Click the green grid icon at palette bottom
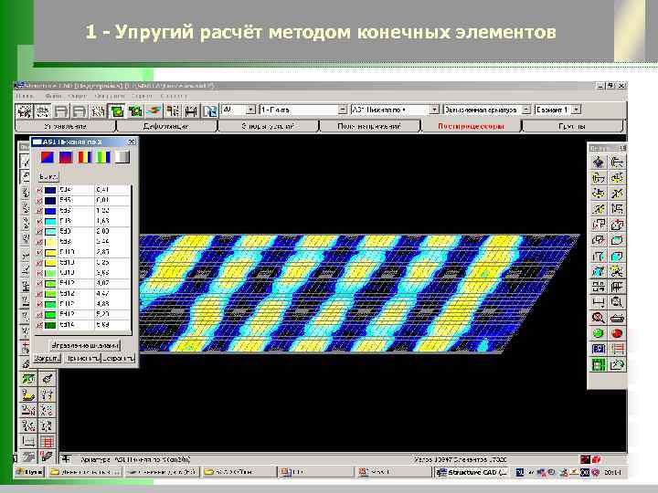The width and height of the screenshot is (658, 493). 598,364
